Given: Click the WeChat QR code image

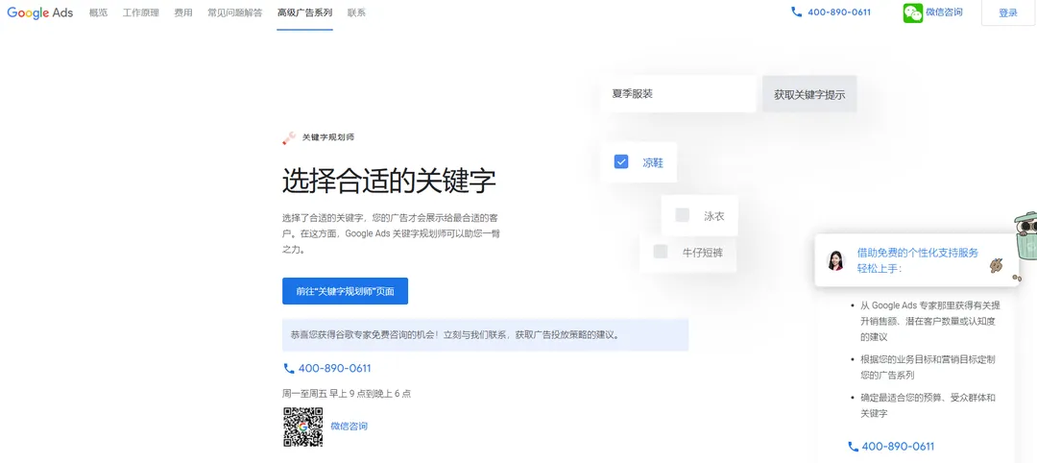Looking at the screenshot, I should tap(302, 427).
